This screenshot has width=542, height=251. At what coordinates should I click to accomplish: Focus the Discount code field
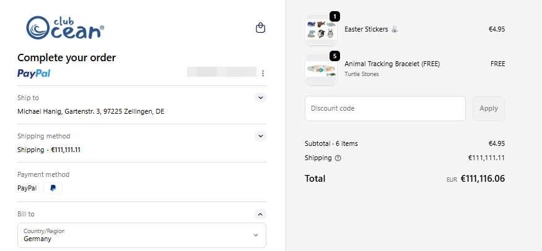point(385,109)
